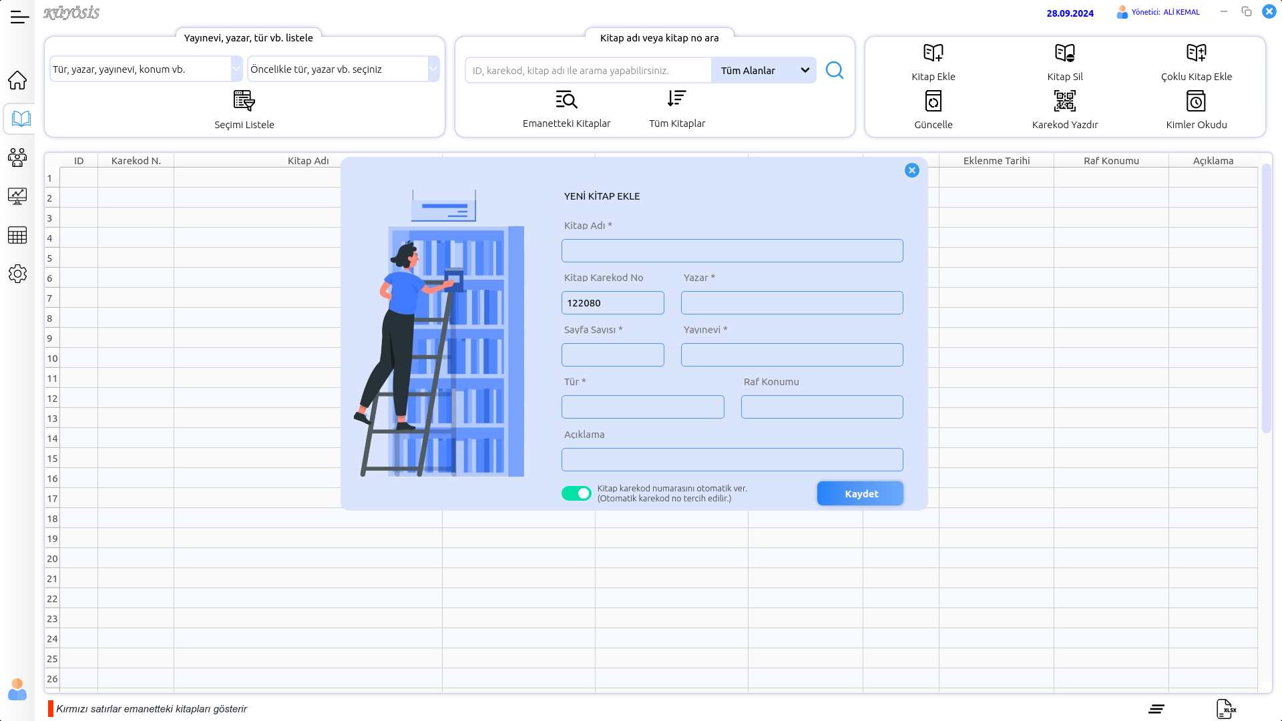1282x721 pixels.
Task: Click Tüm Kitaplar sort icon
Action: click(676, 99)
